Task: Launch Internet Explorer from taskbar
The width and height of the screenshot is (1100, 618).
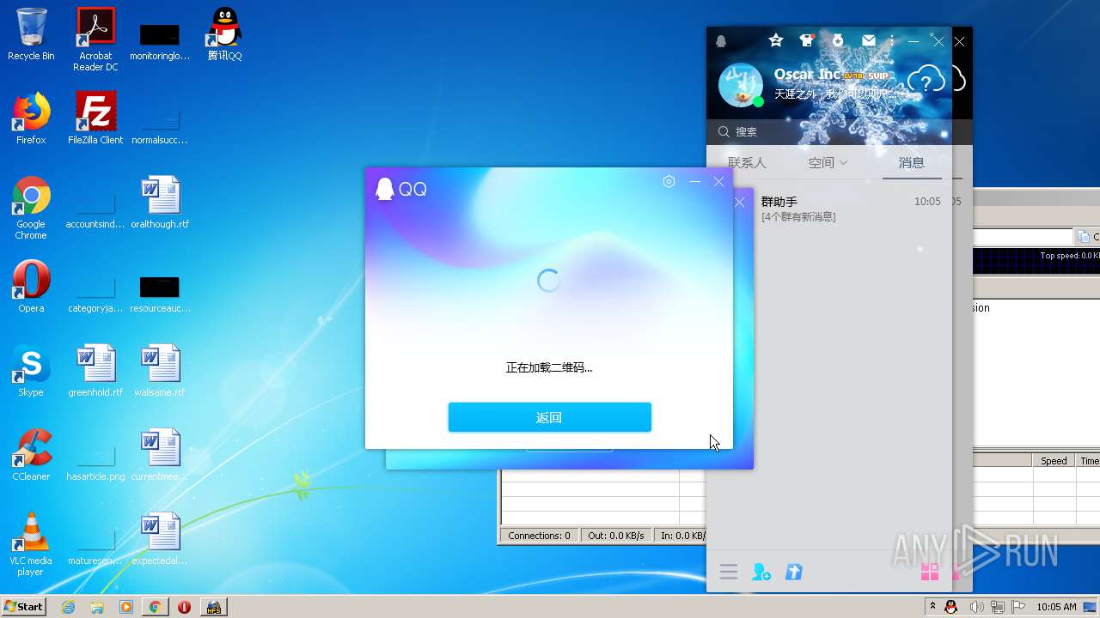Action: [68, 607]
